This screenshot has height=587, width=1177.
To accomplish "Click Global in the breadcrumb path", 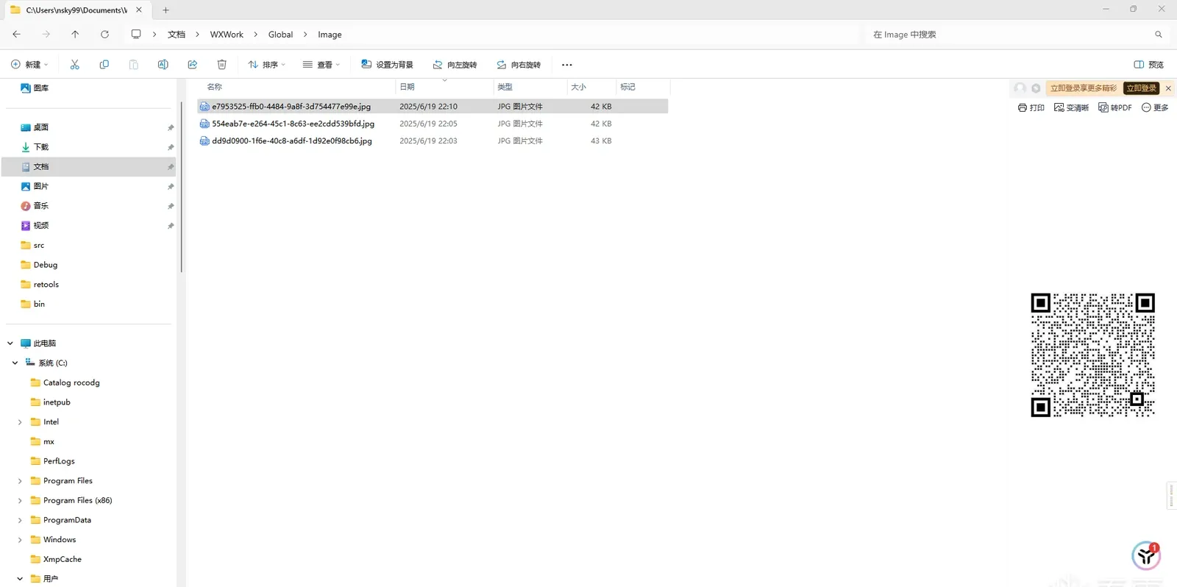I will tap(280, 35).
